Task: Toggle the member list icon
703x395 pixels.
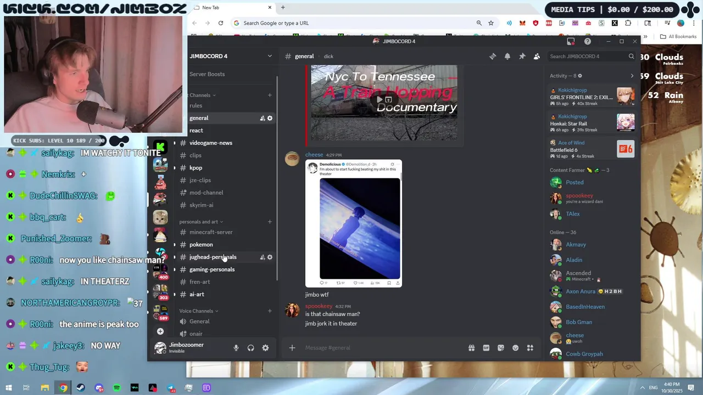Action: (537, 57)
